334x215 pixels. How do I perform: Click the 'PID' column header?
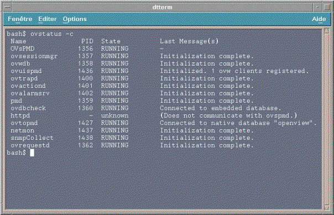pyautogui.click(x=87, y=41)
